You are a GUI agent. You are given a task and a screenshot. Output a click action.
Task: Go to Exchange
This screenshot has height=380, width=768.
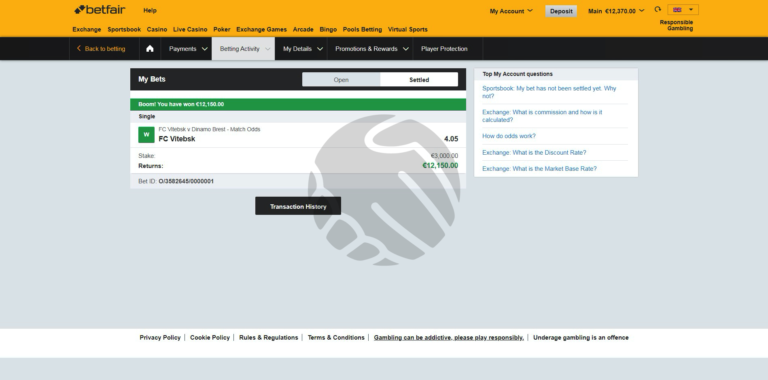pos(87,29)
